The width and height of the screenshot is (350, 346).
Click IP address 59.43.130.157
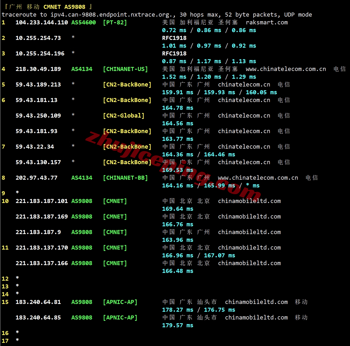(38, 162)
